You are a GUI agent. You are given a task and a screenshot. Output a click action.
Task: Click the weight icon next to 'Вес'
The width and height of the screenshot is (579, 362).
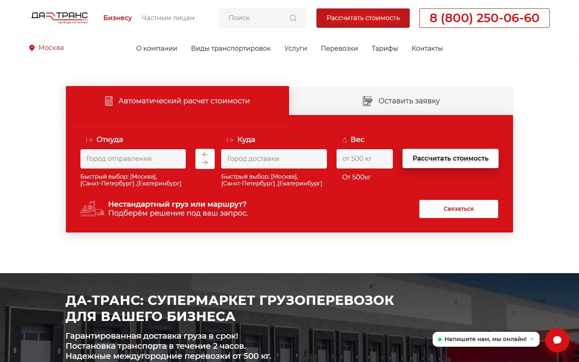coord(345,140)
